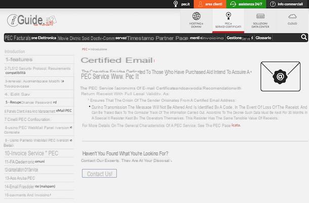Screen dimensions: 309x203
Task: Select the PEC e Servizi Certificati icon
Action: (x=228, y=16)
